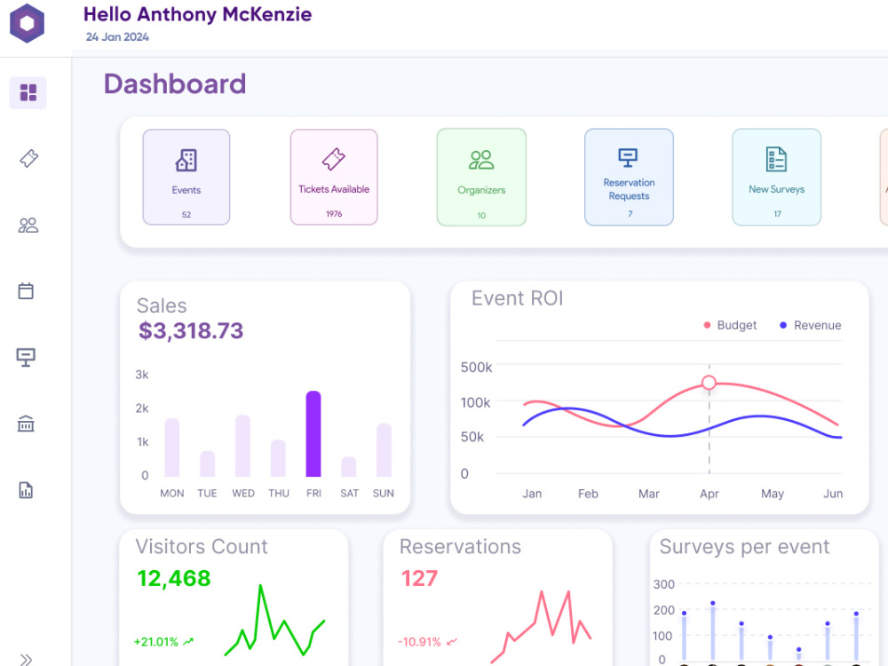Open the Reservation Requests card

click(630, 178)
